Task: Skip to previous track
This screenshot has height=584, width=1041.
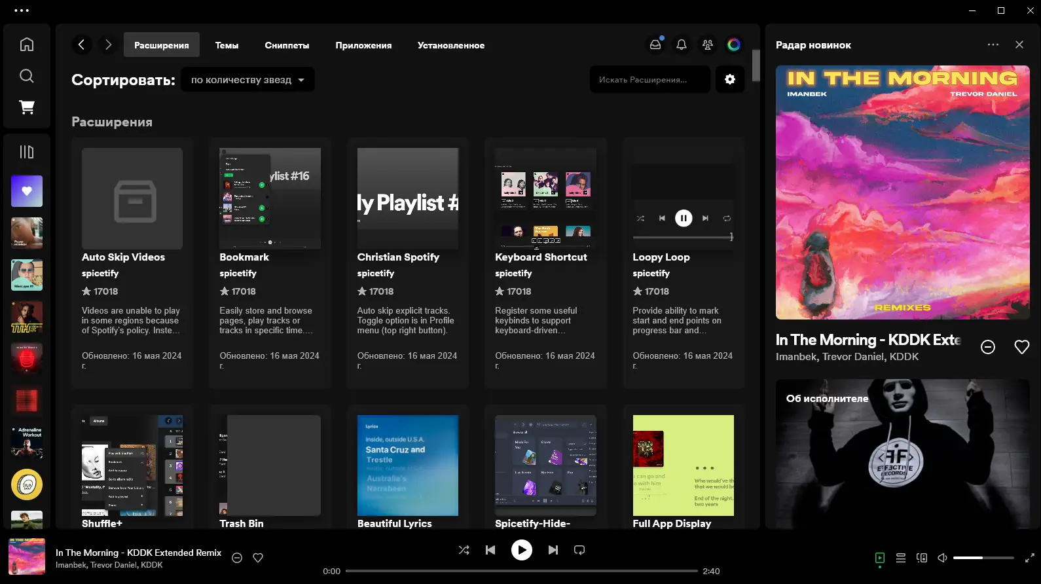Action: coord(490,550)
